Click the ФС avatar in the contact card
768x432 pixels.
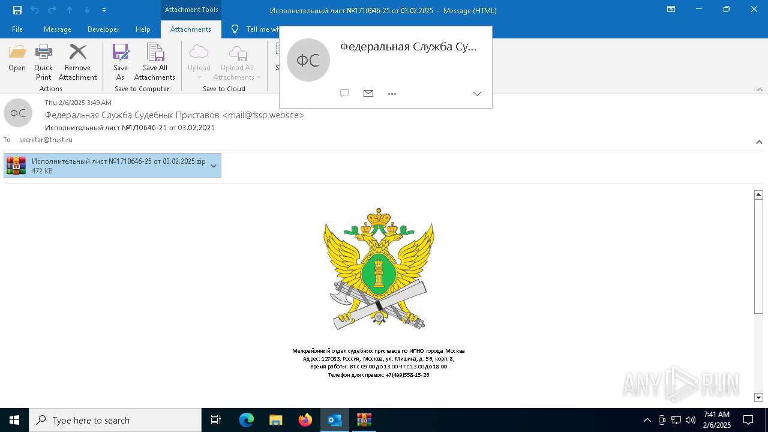tap(308, 60)
